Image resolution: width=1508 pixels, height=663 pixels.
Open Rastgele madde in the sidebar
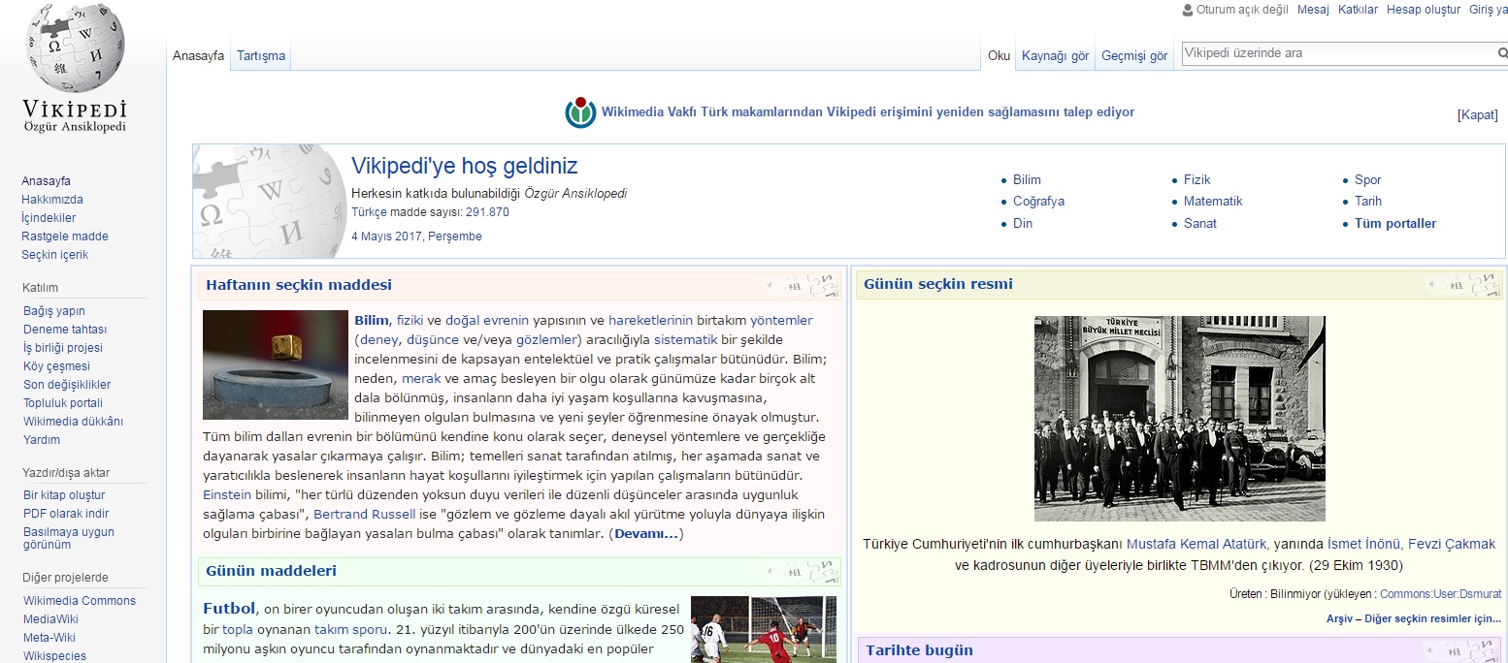click(65, 237)
